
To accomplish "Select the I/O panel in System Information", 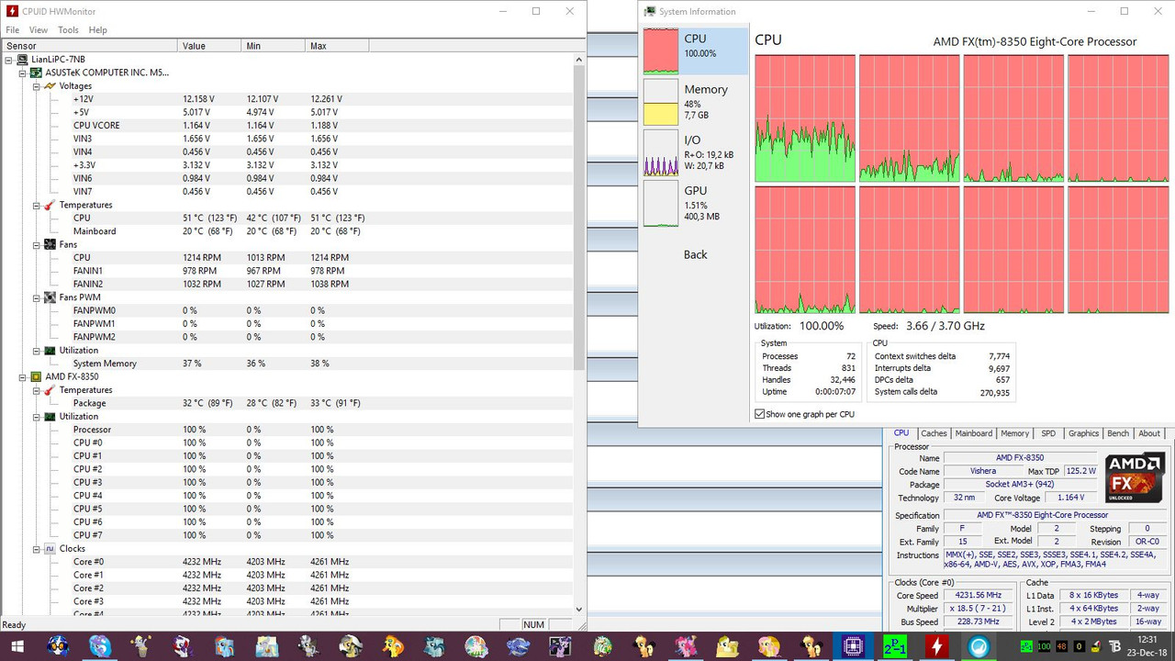I will [695, 151].
